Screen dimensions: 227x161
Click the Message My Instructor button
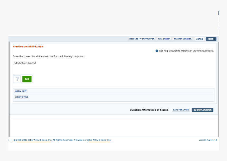click(x=142, y=39)
